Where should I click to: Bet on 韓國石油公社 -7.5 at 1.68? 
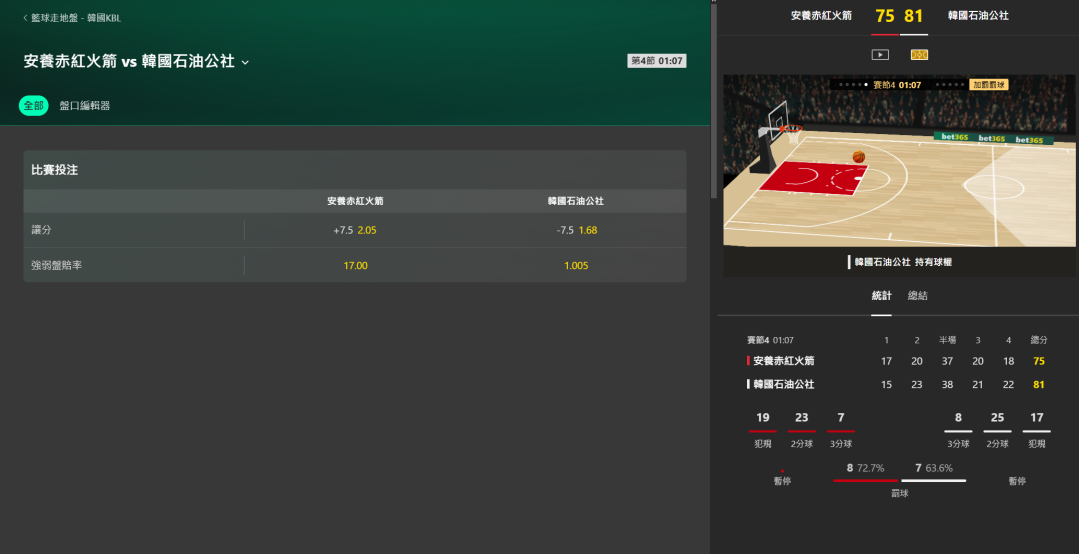576,230
